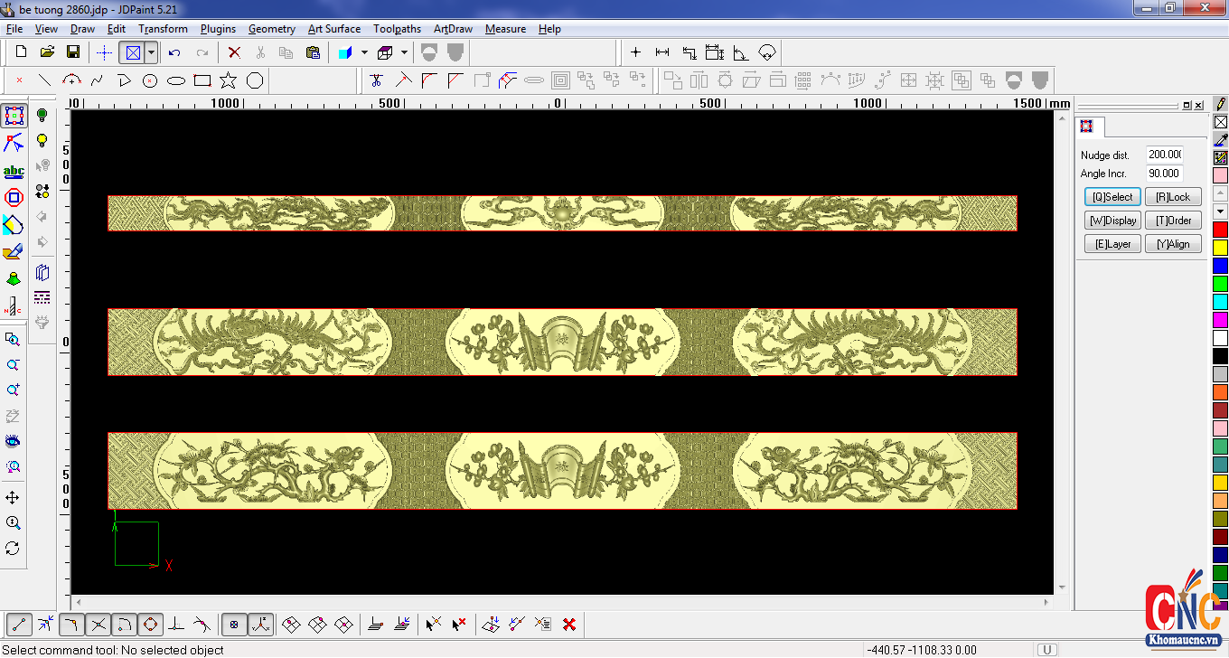
Task: Click the red X delete icon in top toolbar
Action: (234, 52)
